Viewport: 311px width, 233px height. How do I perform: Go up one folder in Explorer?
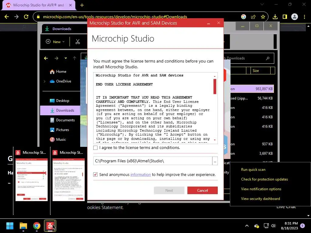75,58
